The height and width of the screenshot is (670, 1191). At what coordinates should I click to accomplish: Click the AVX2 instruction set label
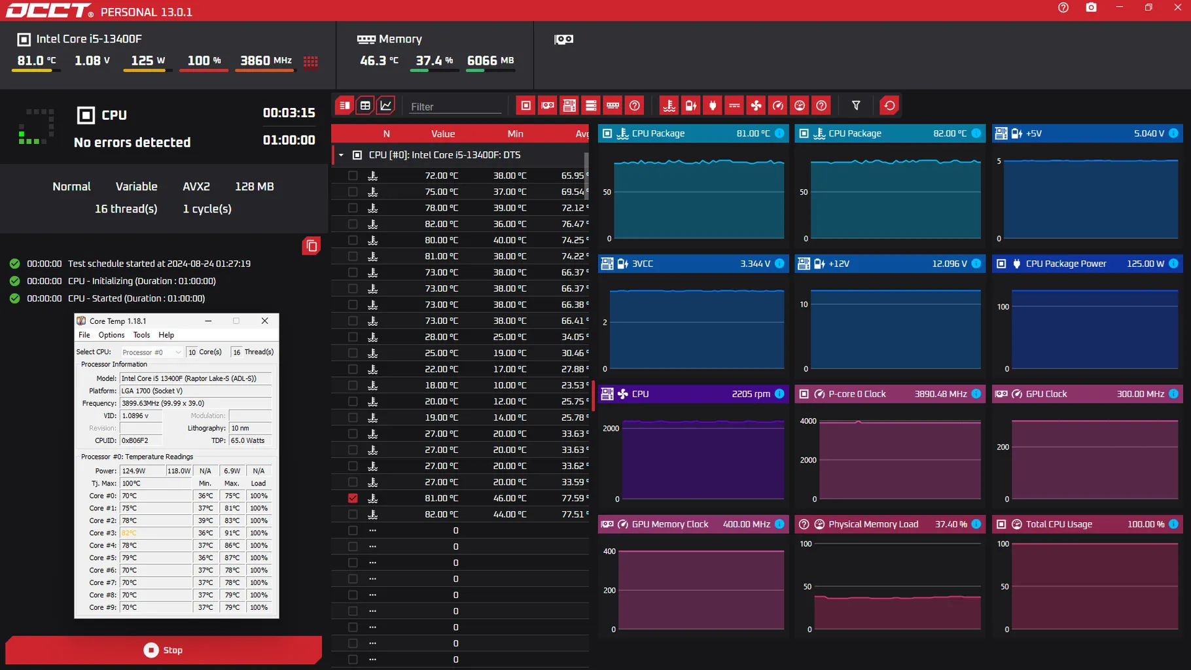(196, 186)
